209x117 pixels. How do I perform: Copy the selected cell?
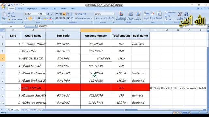pos(11,16)
